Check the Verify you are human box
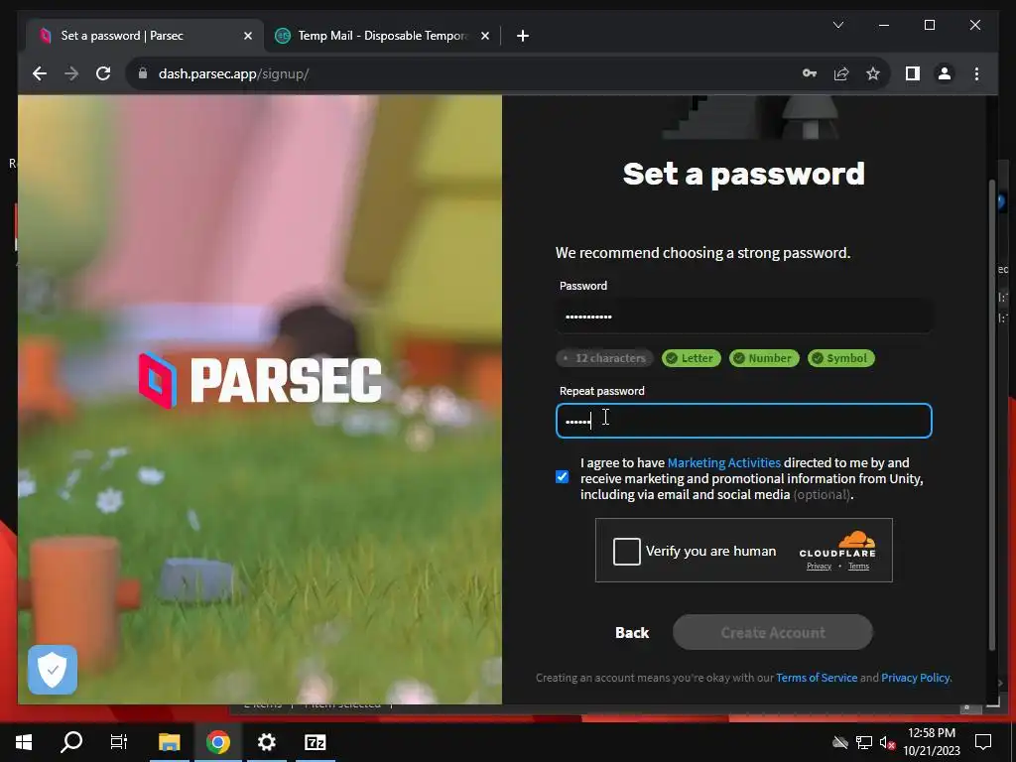 click(627, 552)
